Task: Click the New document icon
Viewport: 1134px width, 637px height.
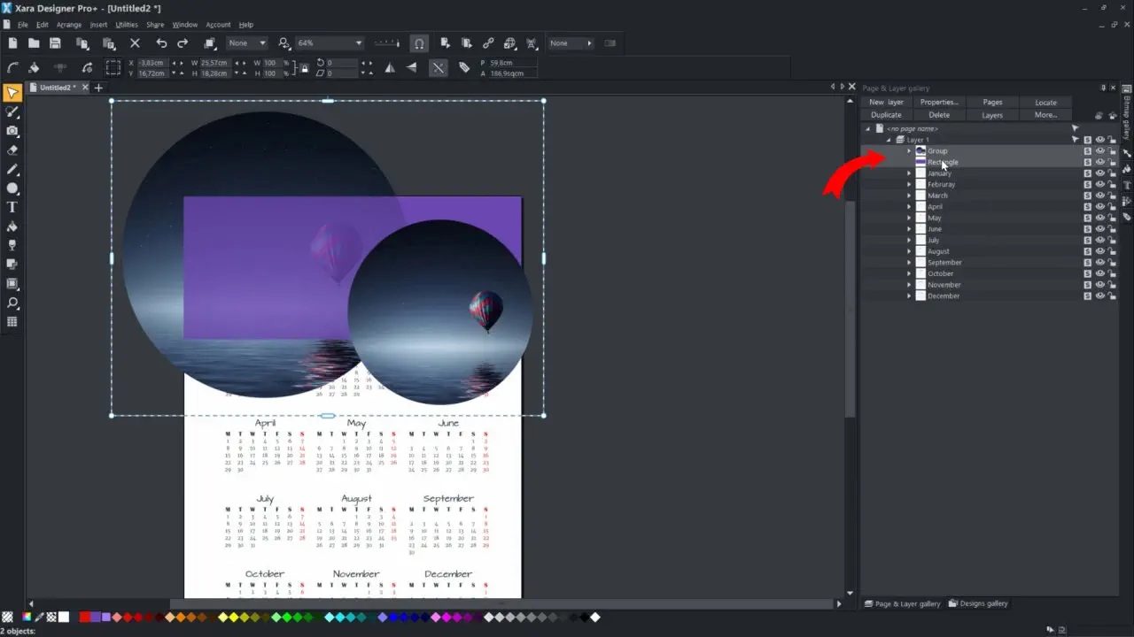Action: pos(12,42)
